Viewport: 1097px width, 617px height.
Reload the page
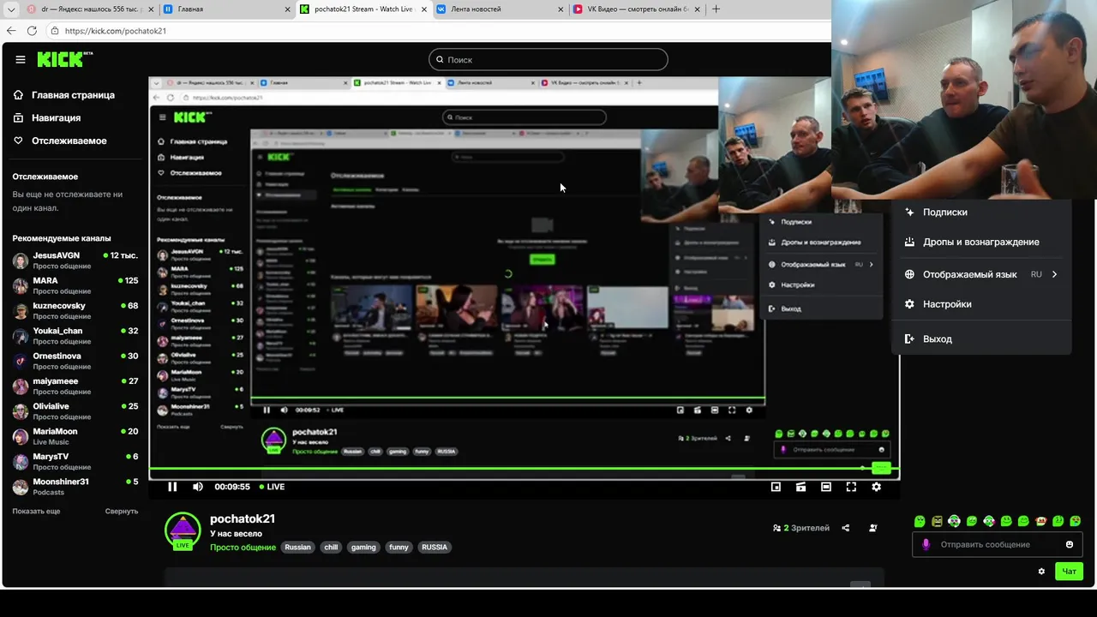[x=32, y=31]
